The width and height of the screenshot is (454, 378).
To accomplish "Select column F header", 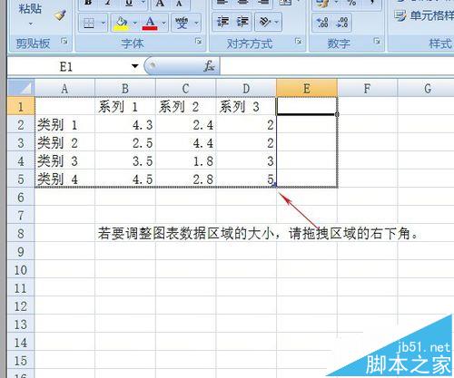I will (367, 88).
